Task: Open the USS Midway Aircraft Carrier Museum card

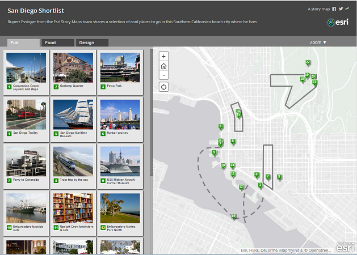Action: coord(120,165)
